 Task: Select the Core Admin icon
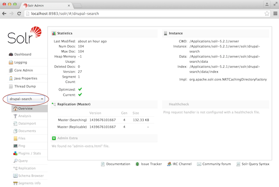click(x=11, y=70)
